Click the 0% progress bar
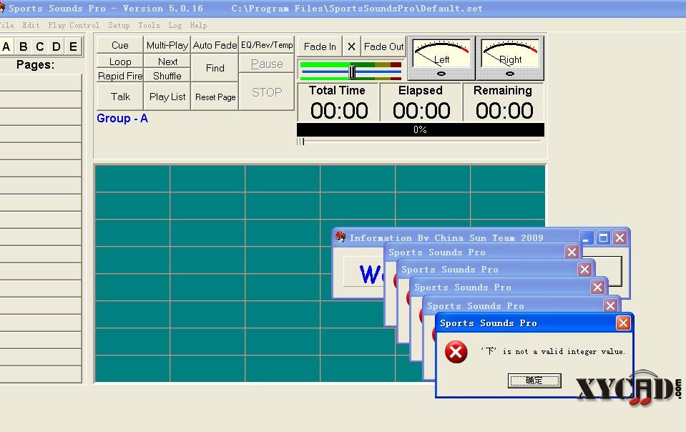The height and width of the screenshot is (432, 686). pyautogui.click(x=421, y=130)
